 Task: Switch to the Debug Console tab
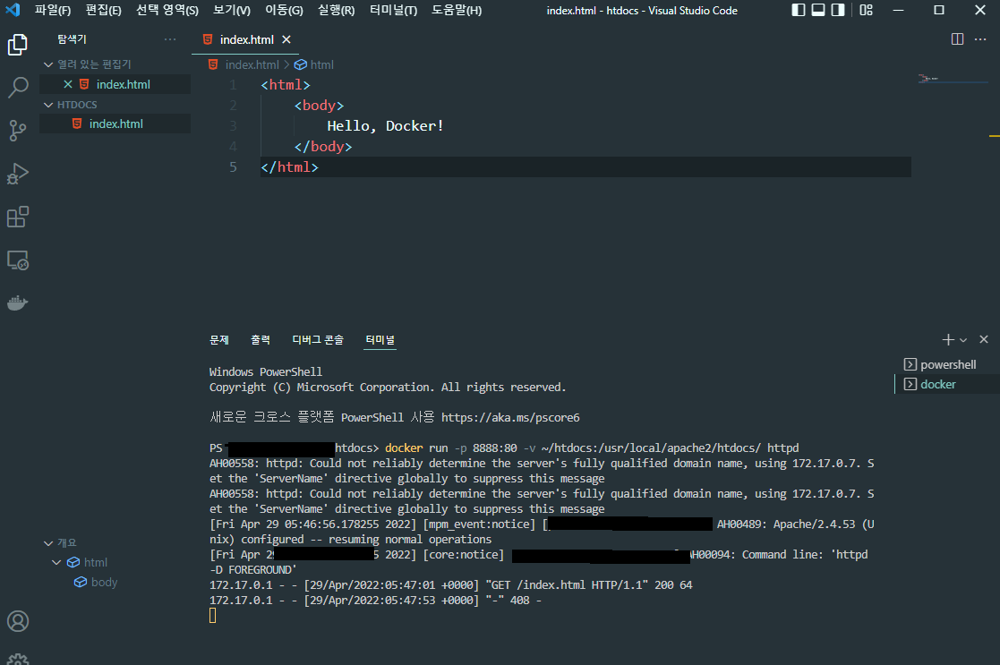tap(318, 340)
